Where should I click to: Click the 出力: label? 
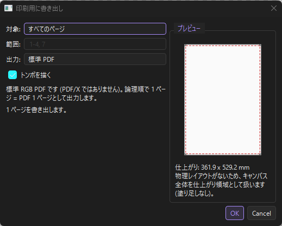[13, 59]
